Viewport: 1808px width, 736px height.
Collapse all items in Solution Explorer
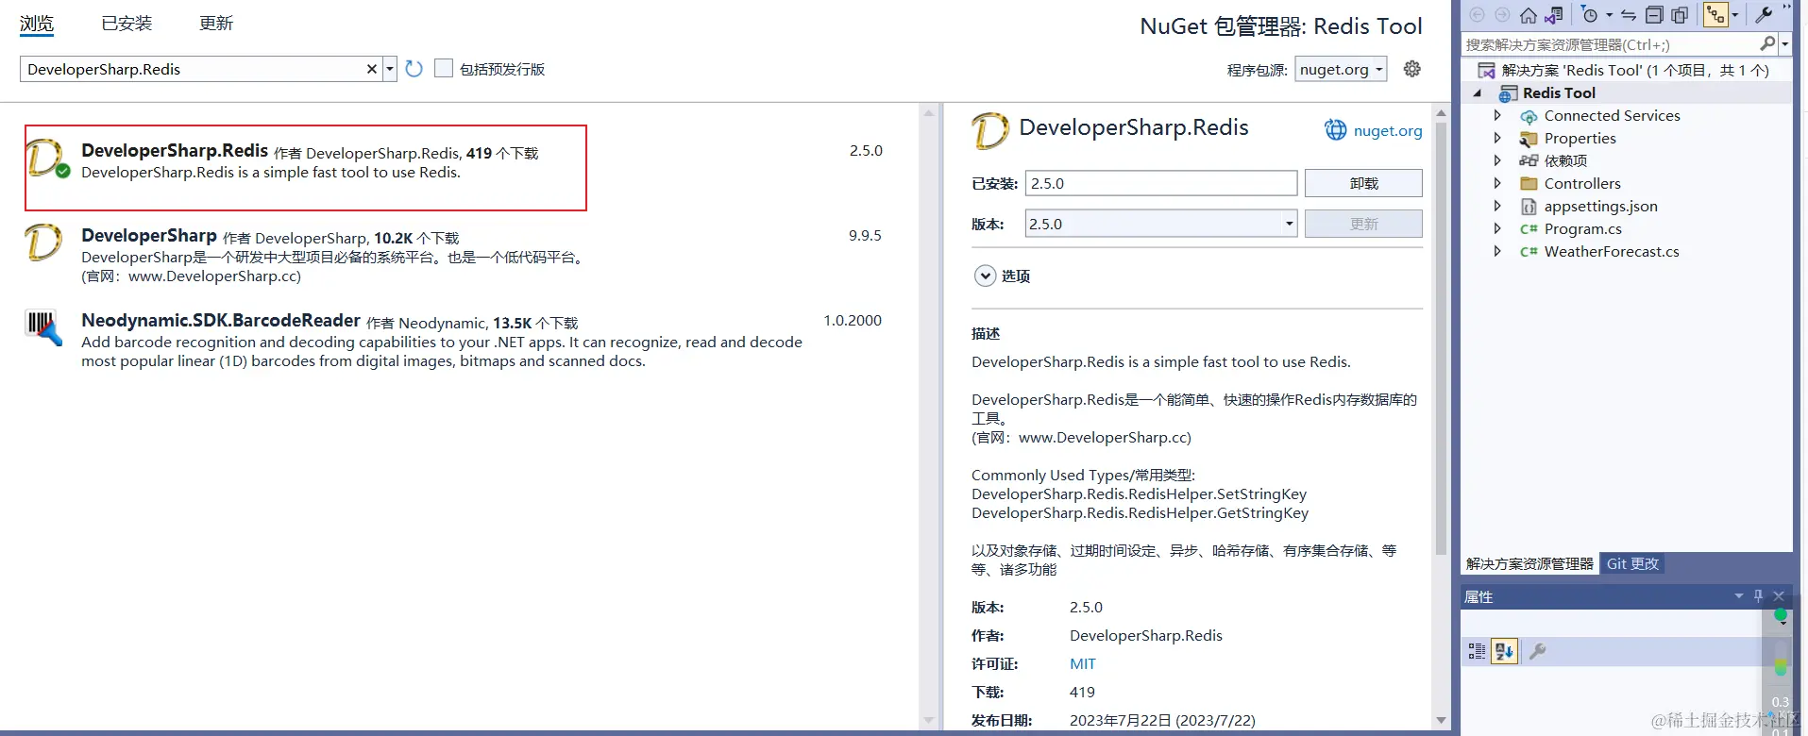(1654, 15)
